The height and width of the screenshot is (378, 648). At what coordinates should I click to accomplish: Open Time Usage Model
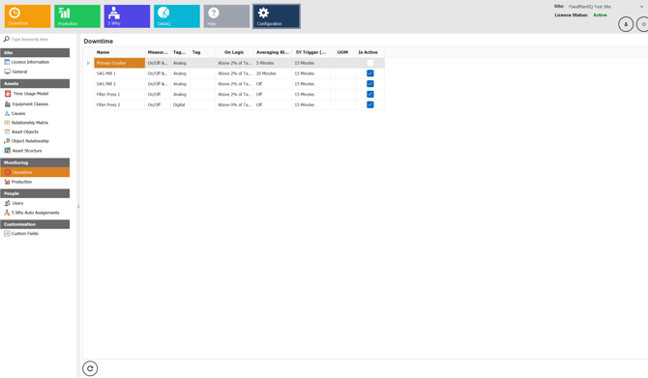point(30,94)
